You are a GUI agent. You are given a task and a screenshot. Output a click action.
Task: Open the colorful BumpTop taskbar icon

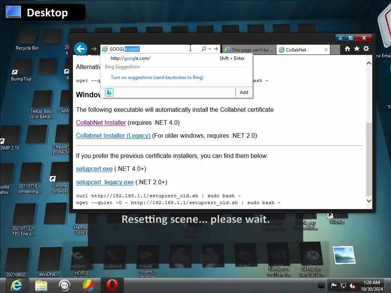tap(89, 285)
